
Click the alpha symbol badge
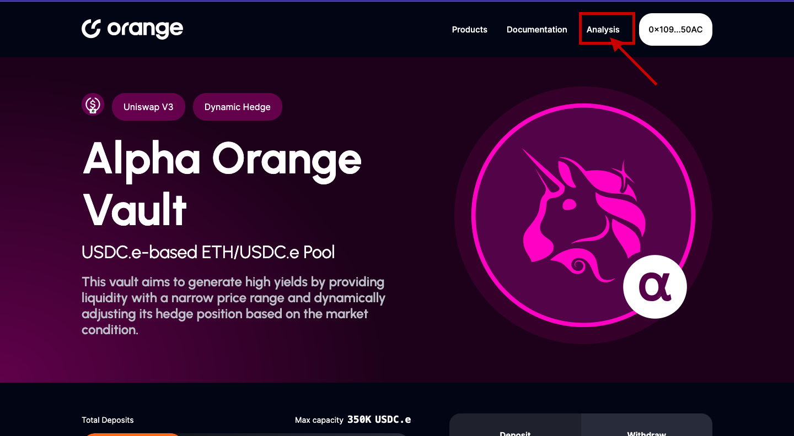coord(654,287)
